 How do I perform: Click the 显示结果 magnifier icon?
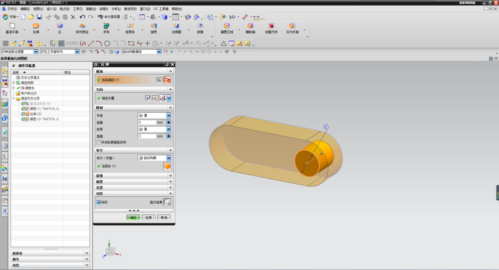click(x=167, y=202)
